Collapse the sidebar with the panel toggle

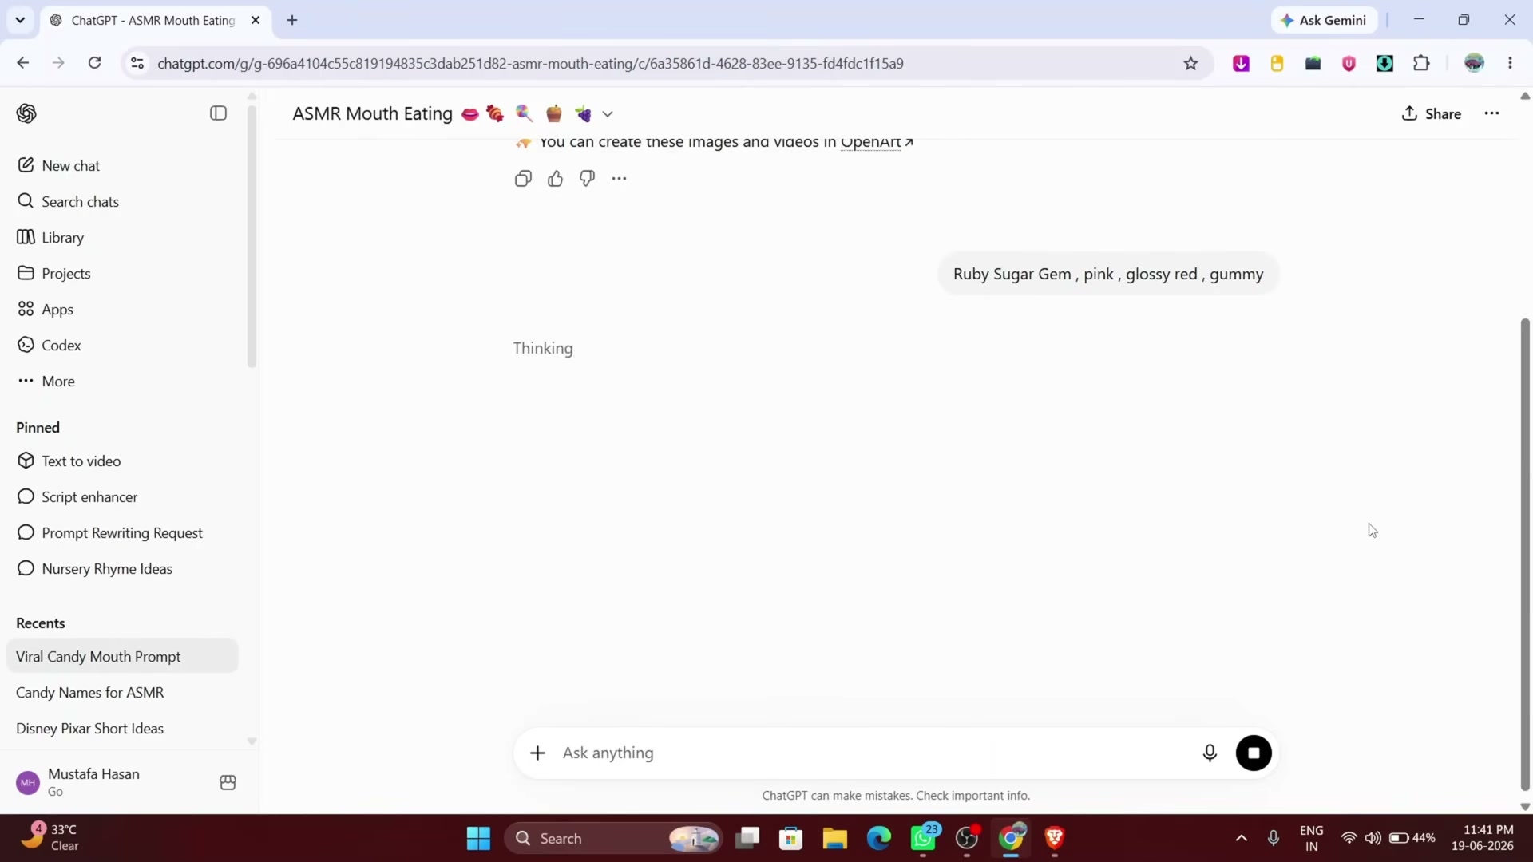pos(218,113)
